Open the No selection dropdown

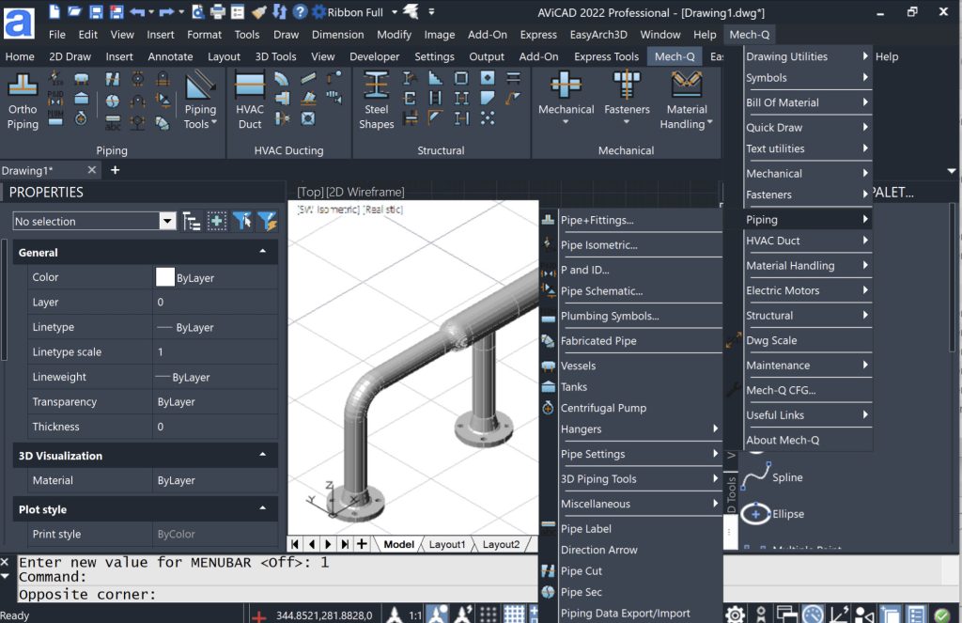point(167,222)
